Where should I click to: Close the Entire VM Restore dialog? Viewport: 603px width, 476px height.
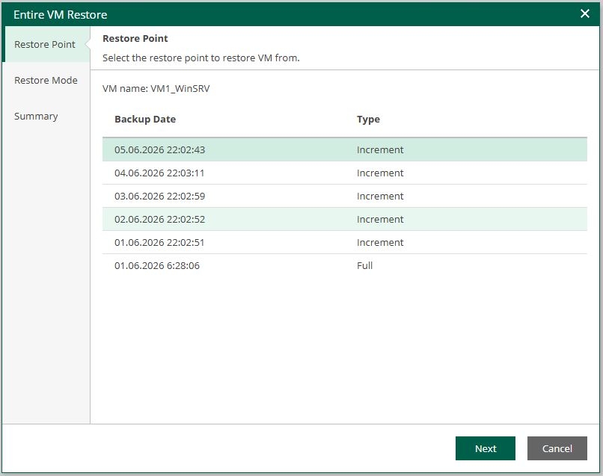point(584,14)
